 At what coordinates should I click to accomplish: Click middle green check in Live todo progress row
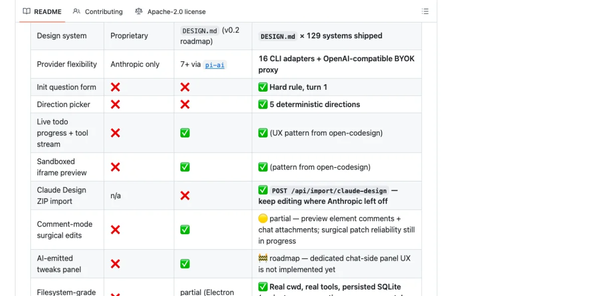[185, 133]
